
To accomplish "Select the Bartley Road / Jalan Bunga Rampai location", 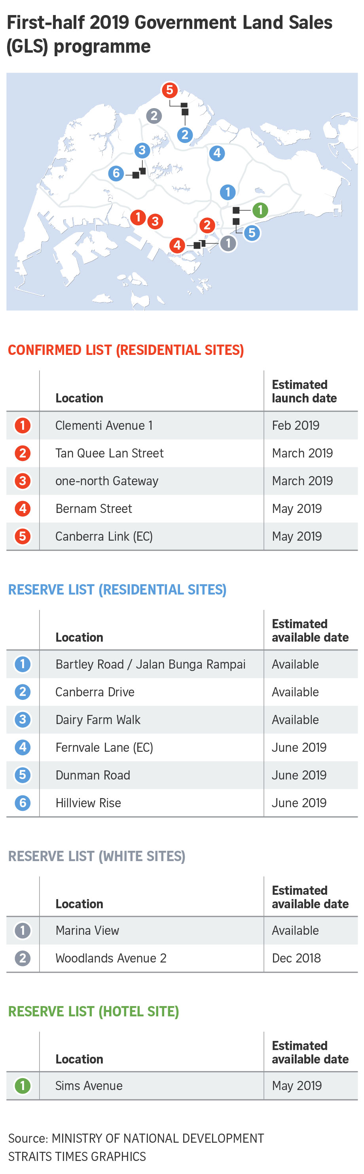I will pyautogui.click(x=150, y=665).
